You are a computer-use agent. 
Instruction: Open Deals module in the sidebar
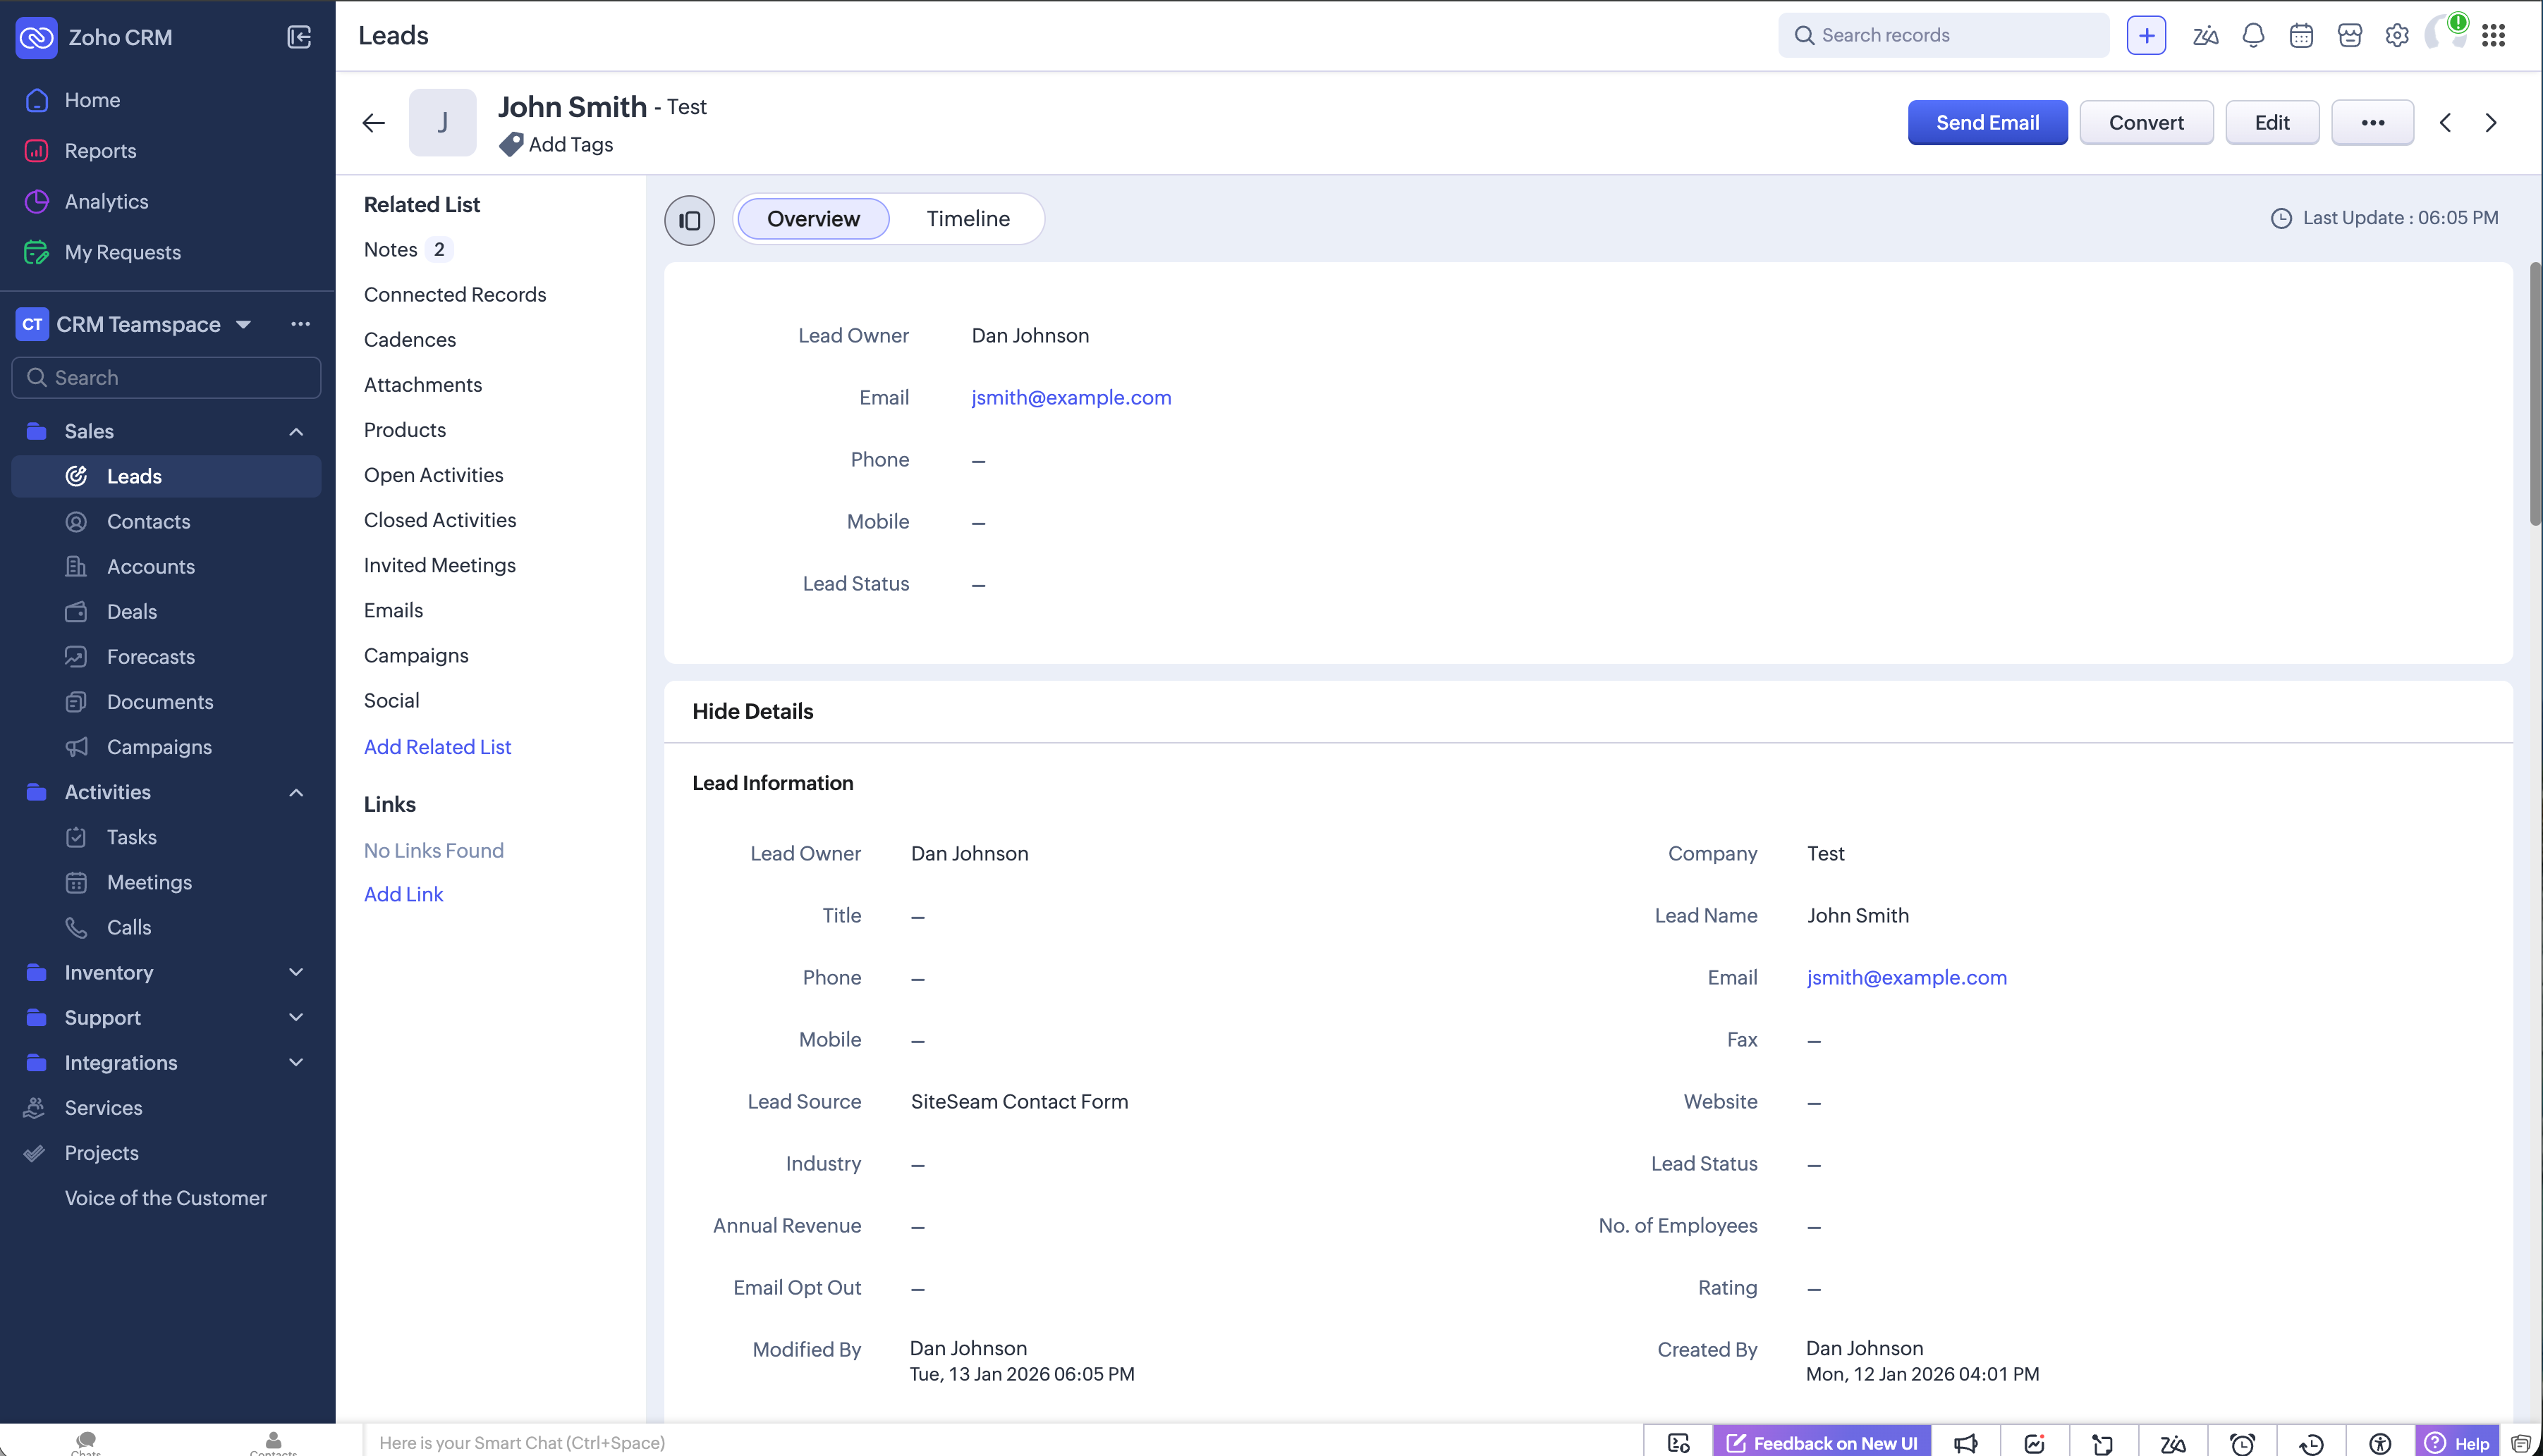coord(131,611)
